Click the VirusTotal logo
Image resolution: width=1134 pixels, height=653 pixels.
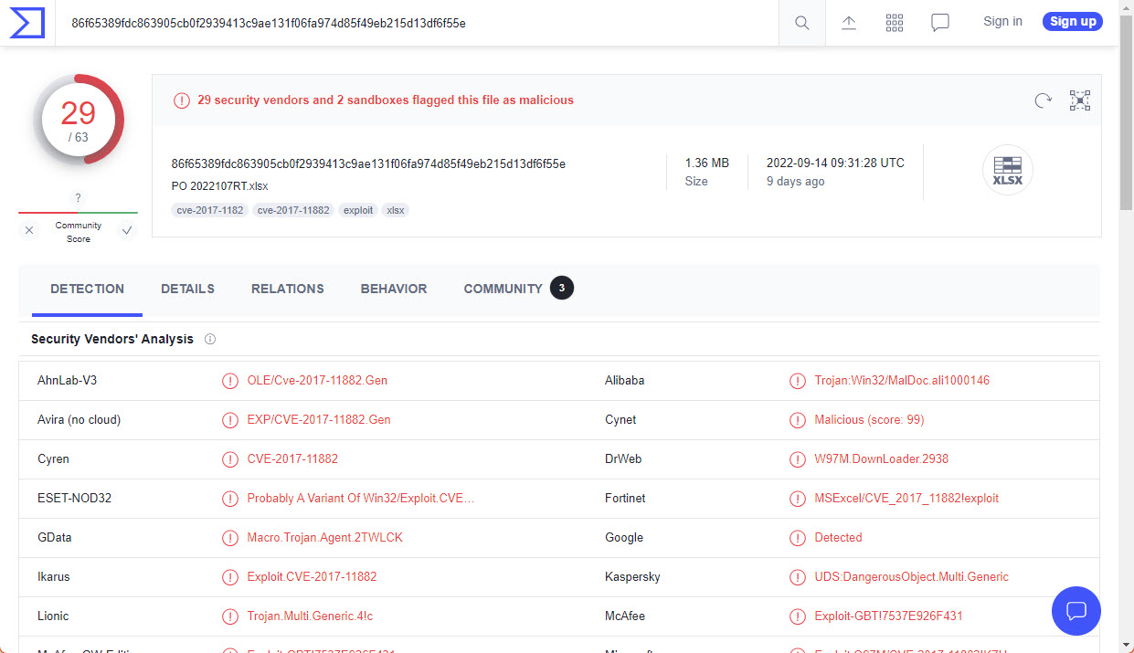coord(26,23)
